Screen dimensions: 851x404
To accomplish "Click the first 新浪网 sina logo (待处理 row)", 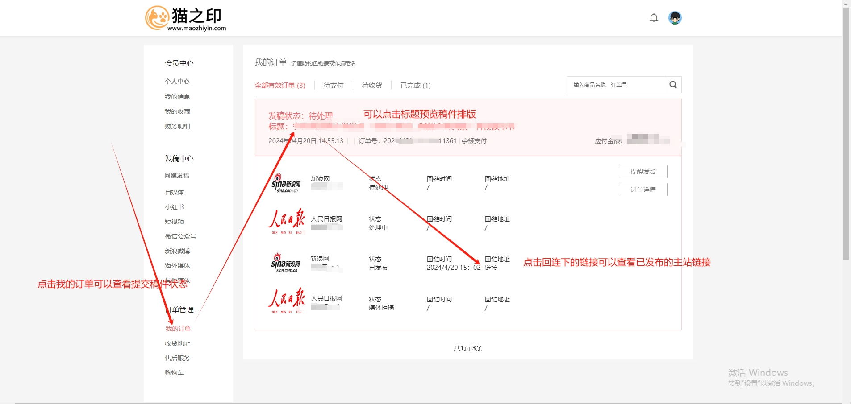I will (286, 183).
